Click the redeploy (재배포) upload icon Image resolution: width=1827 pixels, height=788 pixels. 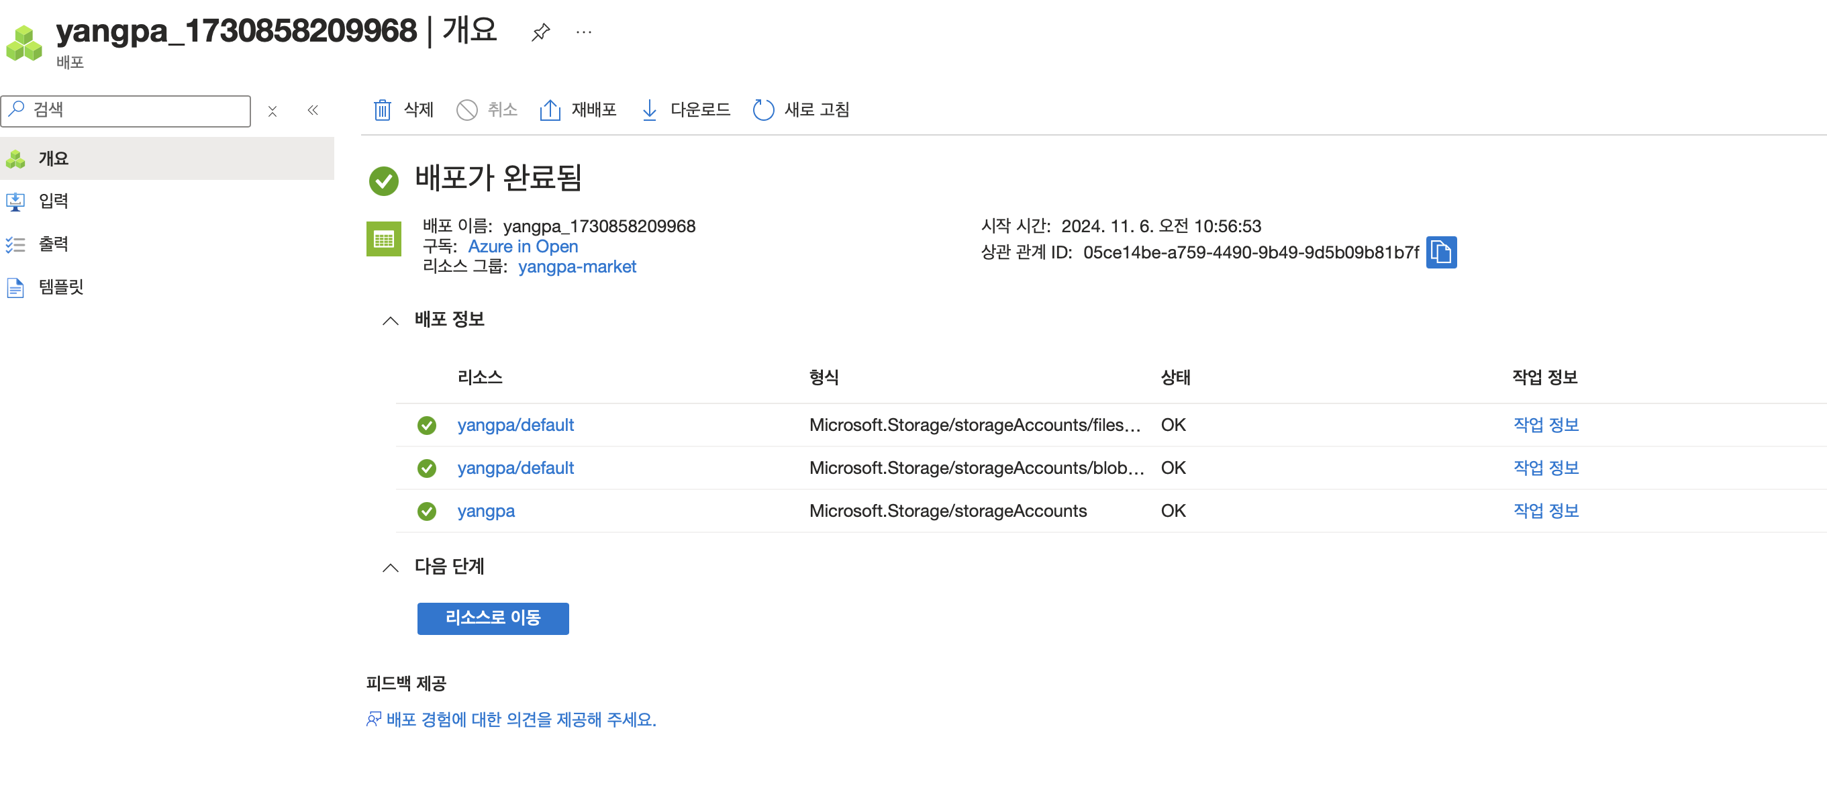click(550, 110)
